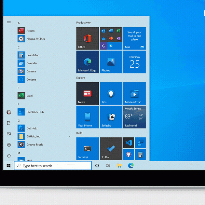Launch Alarms & Clock from app list

pos(44,39)
